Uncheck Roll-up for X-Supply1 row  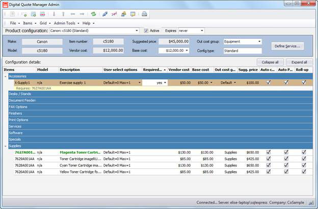click(x=304, y=82)
